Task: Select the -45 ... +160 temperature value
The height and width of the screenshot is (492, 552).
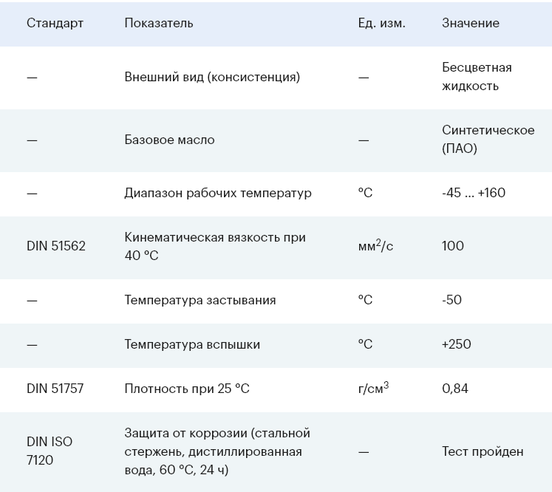Action: click(474, 193)
